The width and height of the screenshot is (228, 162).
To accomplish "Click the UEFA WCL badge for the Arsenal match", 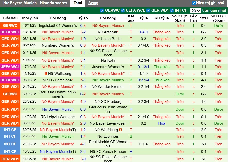I will 10,32.
